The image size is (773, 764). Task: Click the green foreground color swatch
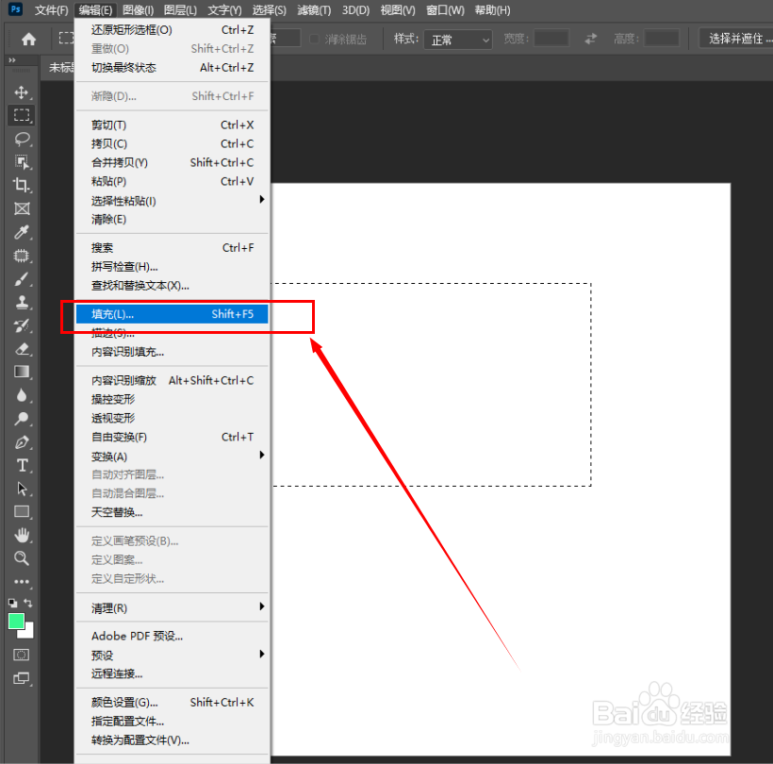[x=16, y=621]
